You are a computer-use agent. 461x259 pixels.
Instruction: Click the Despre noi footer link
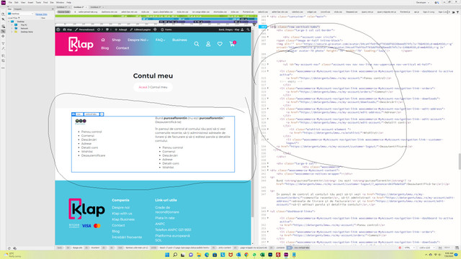click(x=120, y=208)
